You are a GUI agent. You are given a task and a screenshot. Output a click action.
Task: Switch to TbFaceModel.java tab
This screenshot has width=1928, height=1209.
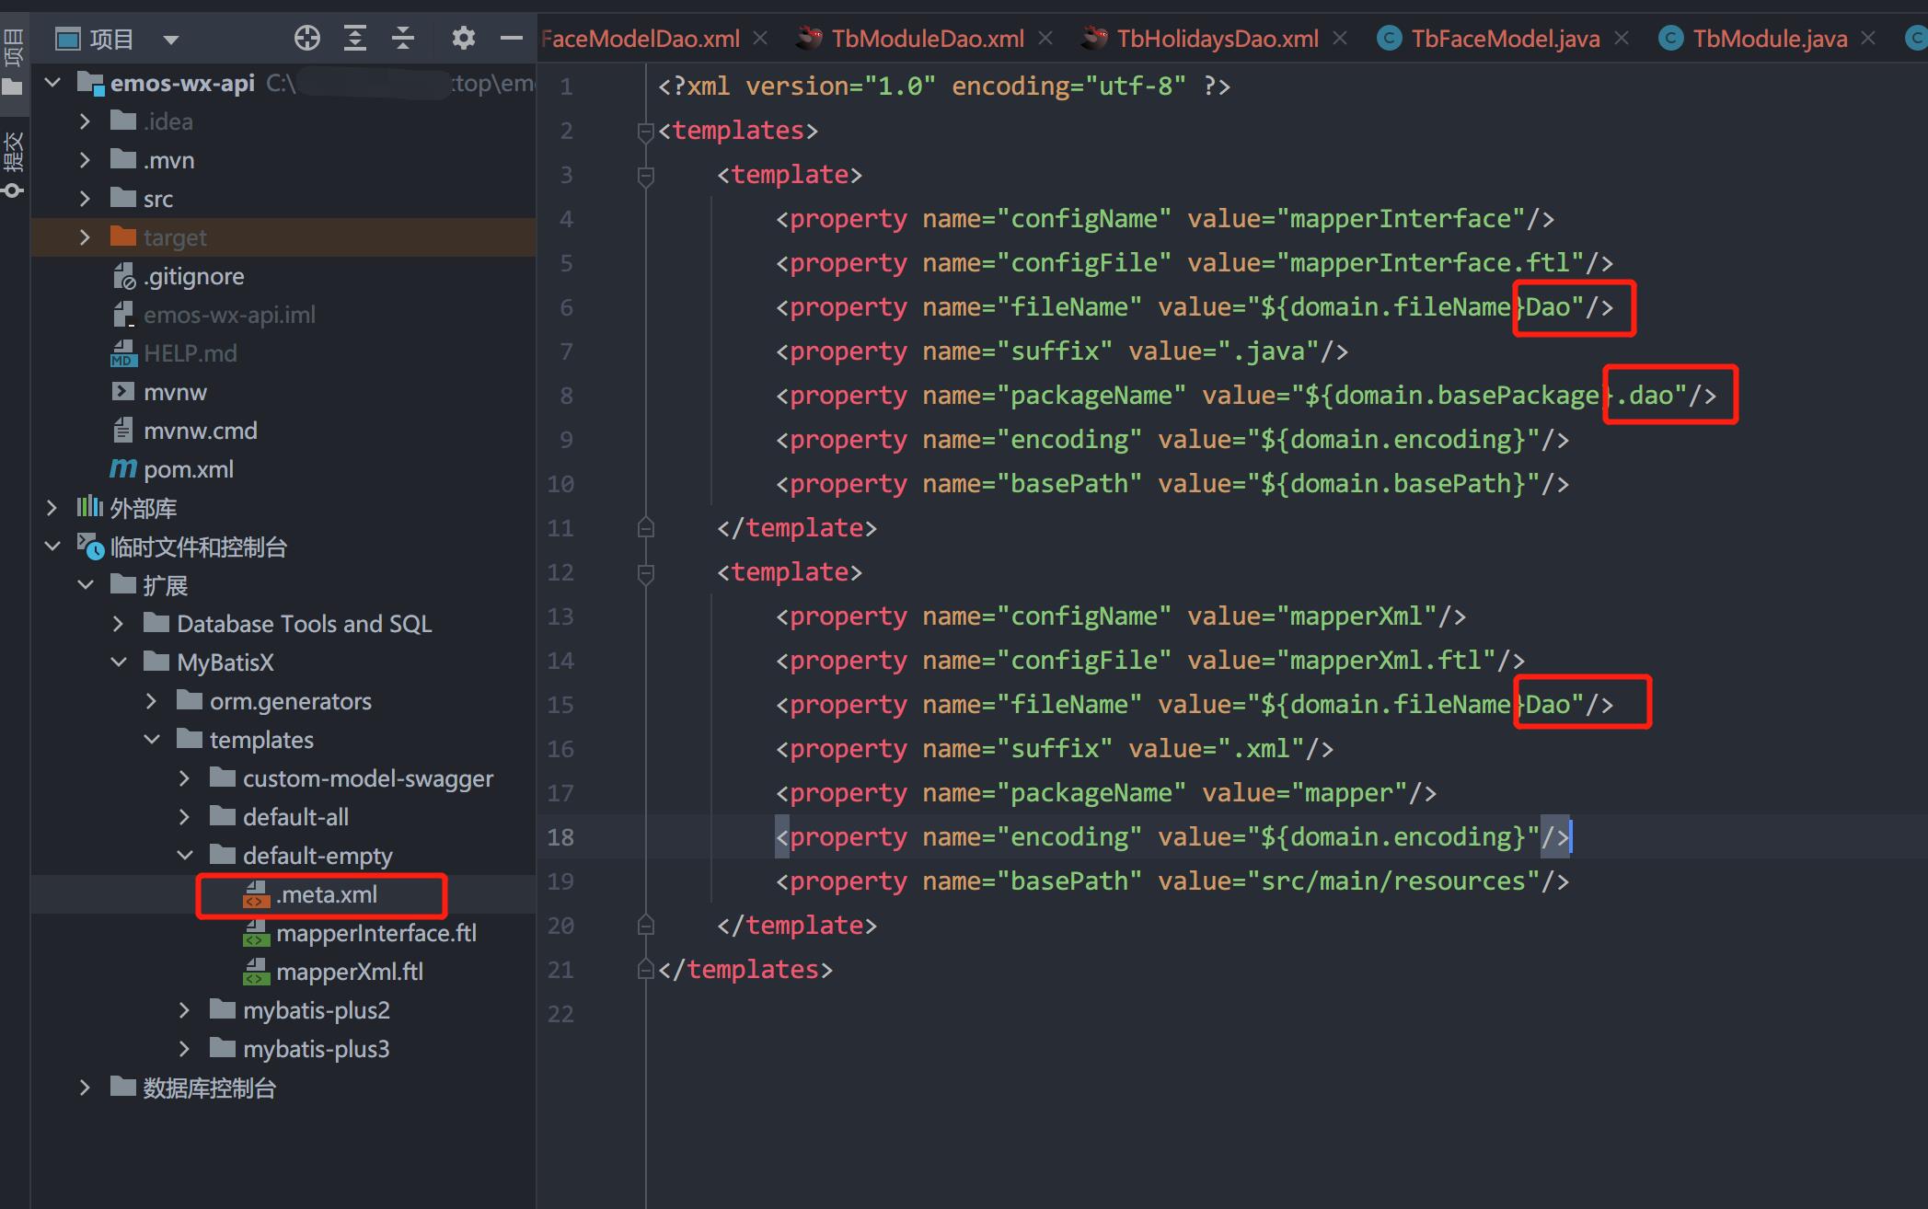(x=1505, y=39)
